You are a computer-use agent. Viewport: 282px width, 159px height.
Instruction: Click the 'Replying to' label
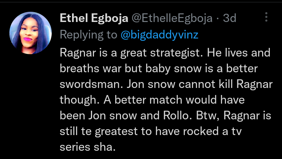(x=88, y=35)
